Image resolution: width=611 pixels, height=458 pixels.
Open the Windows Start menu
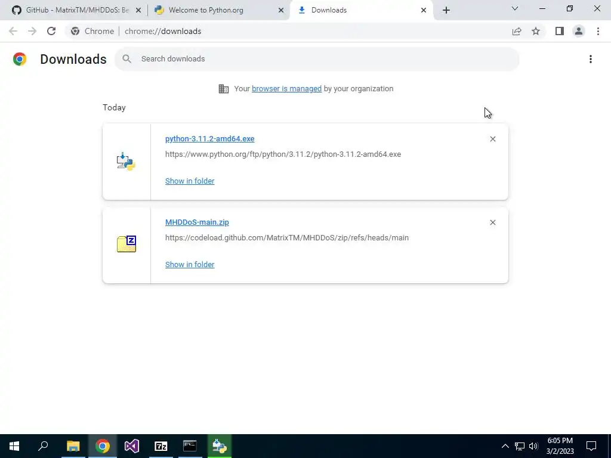[14, 446]
